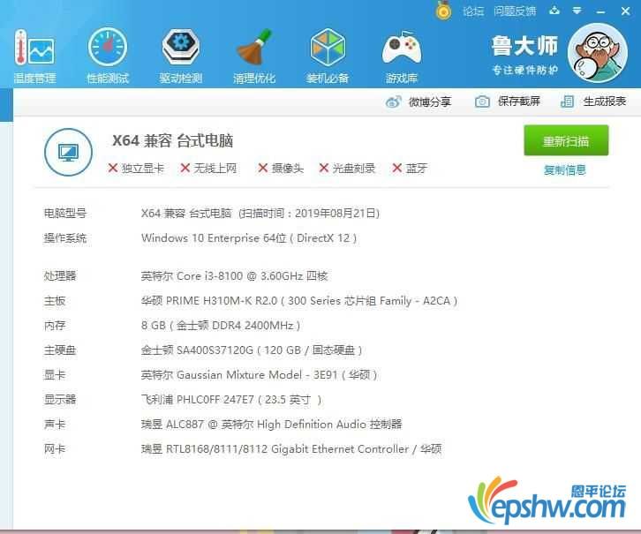The height and width of the screenshot is (534, 641).
Task: Select the 显示器 label
Action: pyautogui.click(x=60, y=400)
